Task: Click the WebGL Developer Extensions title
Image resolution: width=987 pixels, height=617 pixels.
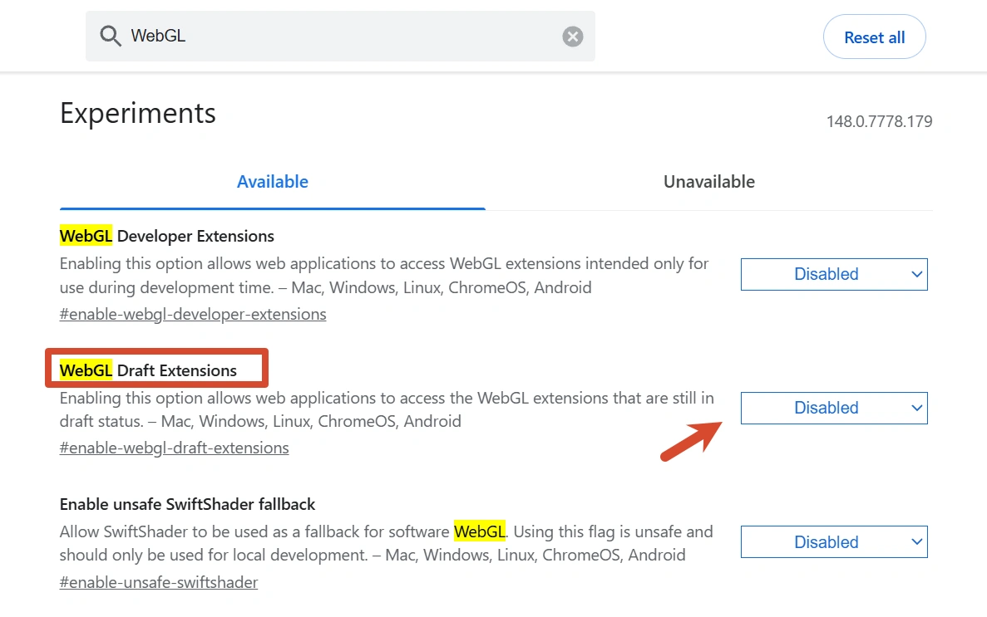Action: click(167, 236)
